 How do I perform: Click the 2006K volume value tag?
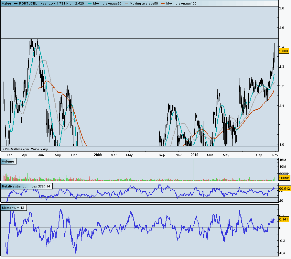coord(283,178)
